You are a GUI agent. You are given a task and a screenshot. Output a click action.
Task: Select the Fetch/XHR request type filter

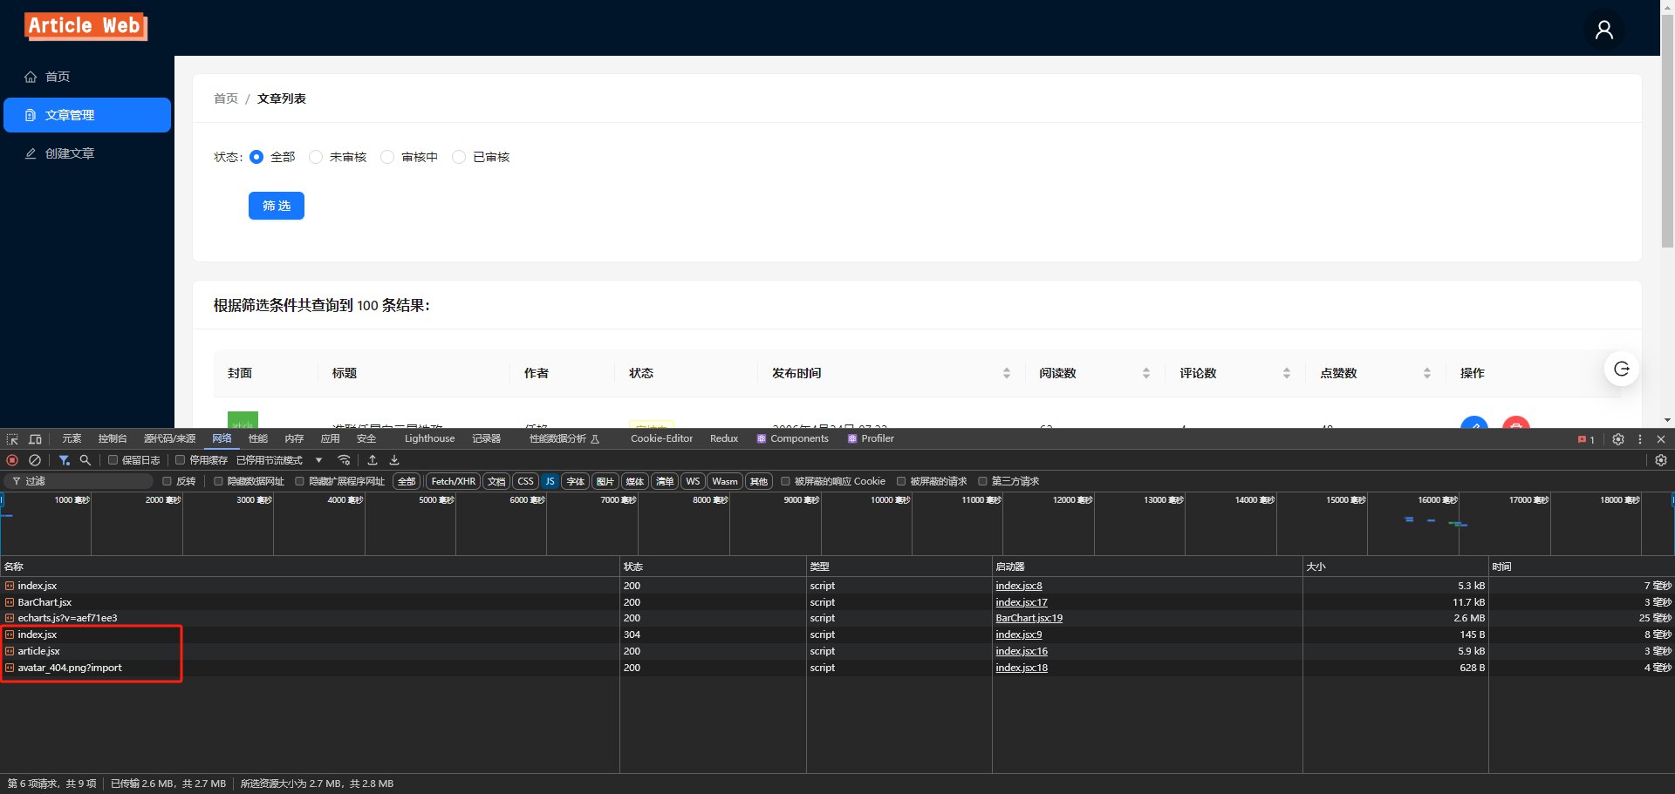coord(454,481)
